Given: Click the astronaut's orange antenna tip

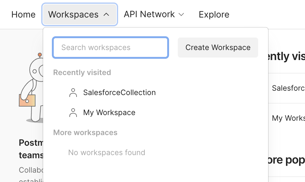Looking at the screenshot, I should click(40, 55).
